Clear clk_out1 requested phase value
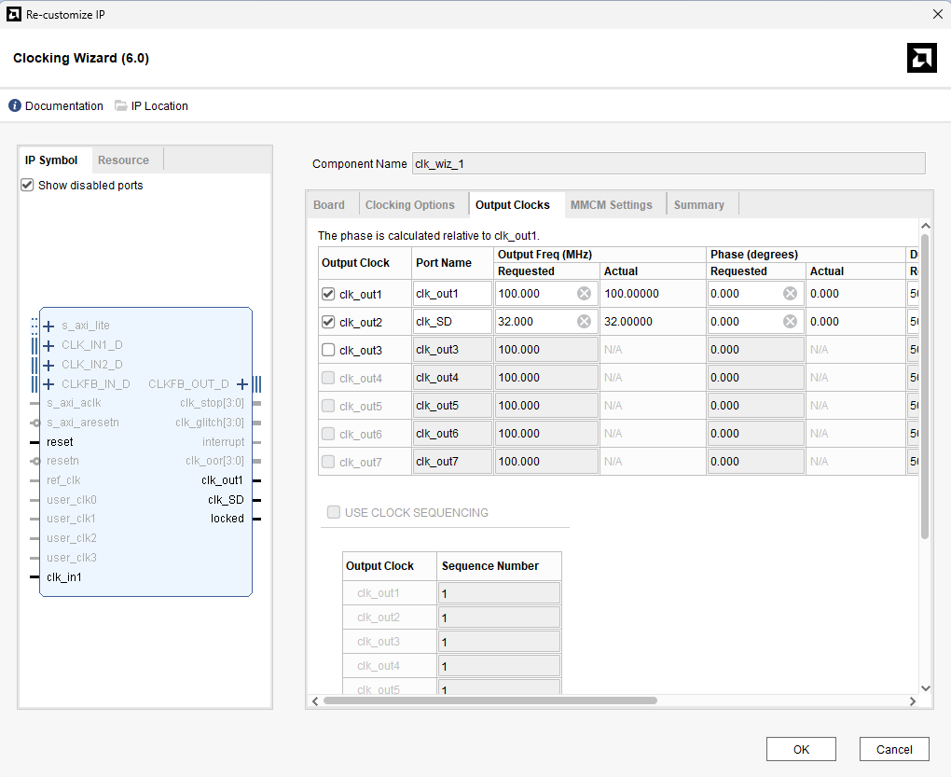Viewport: 951px width, 777px height. (x=790, y=294)
